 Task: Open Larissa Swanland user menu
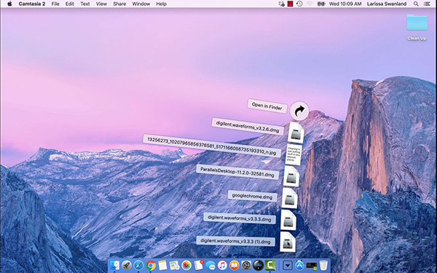387,4
